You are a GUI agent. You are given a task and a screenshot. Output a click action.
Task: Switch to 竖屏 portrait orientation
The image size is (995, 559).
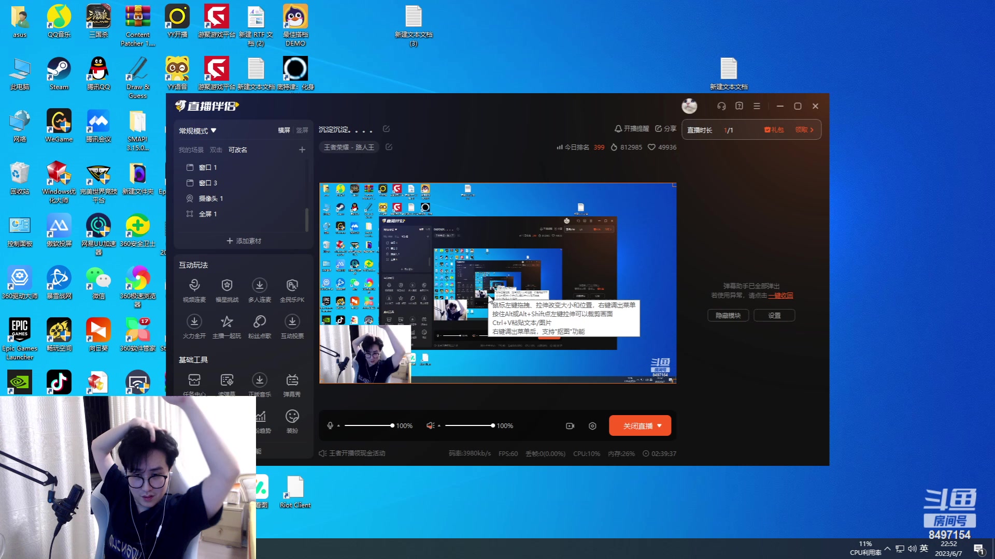tap(302, 130)
